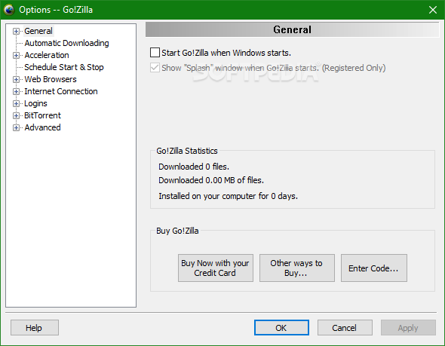Expand the Internet Connection tree node
Viewport: 445px width, 346px height.
click(x=16, y=92)
